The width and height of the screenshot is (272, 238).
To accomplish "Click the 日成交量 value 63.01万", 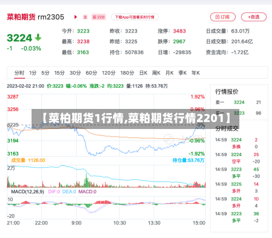I will point(240,31).
